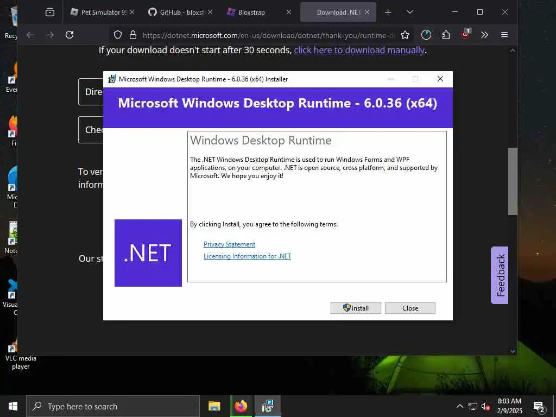
Task: Click the purple .NET logo image
Action: [x=148, y=253]
